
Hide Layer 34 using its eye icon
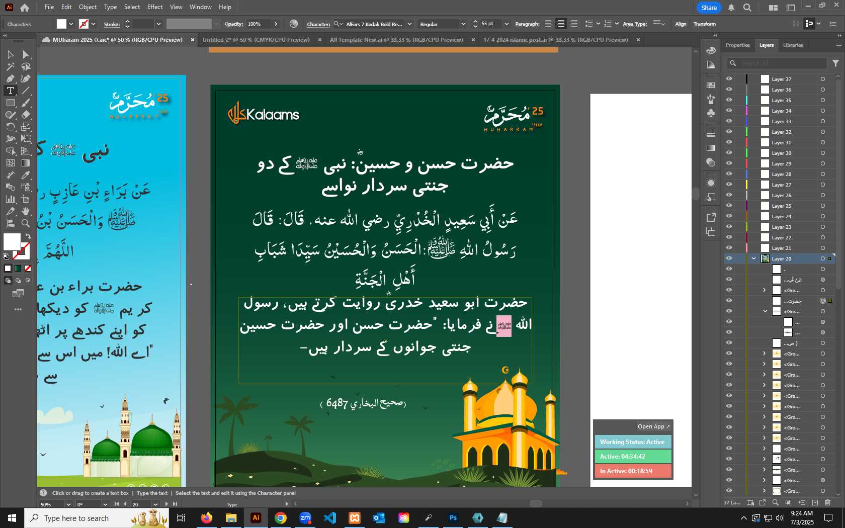729,111
